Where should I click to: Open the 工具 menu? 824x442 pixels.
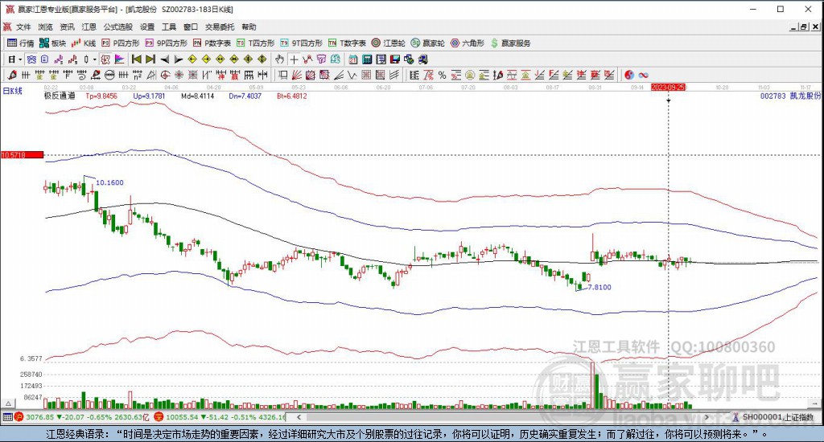(169, 27)
